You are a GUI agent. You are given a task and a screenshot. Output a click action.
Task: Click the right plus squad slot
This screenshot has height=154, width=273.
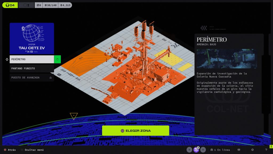[203, 150]
